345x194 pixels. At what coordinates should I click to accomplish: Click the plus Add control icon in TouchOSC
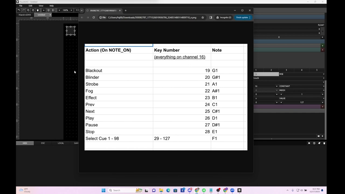point(43,10)
